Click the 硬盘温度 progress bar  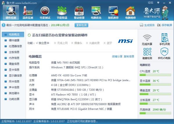click(155, 94)
